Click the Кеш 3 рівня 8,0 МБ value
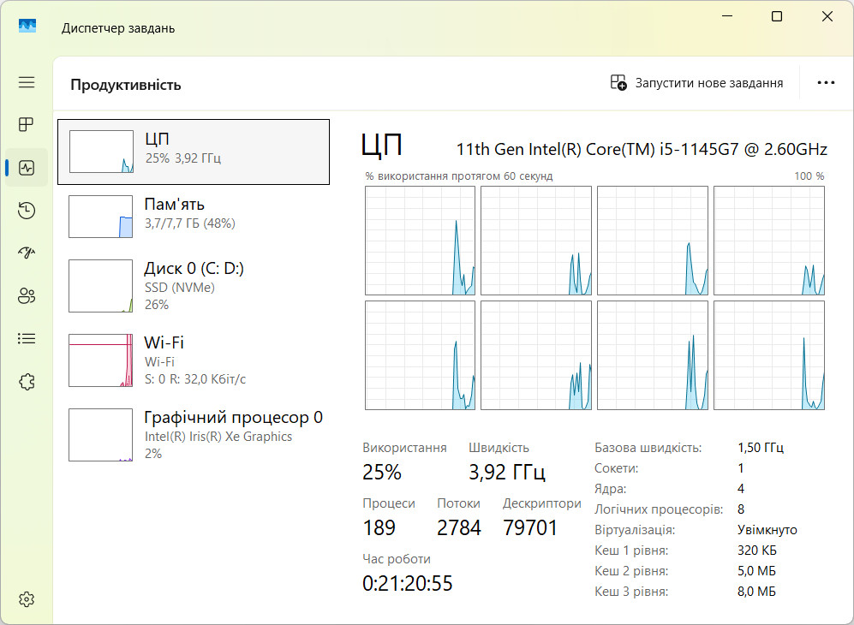Viewport: 854px width, 625px height. (x=756, y=592)
